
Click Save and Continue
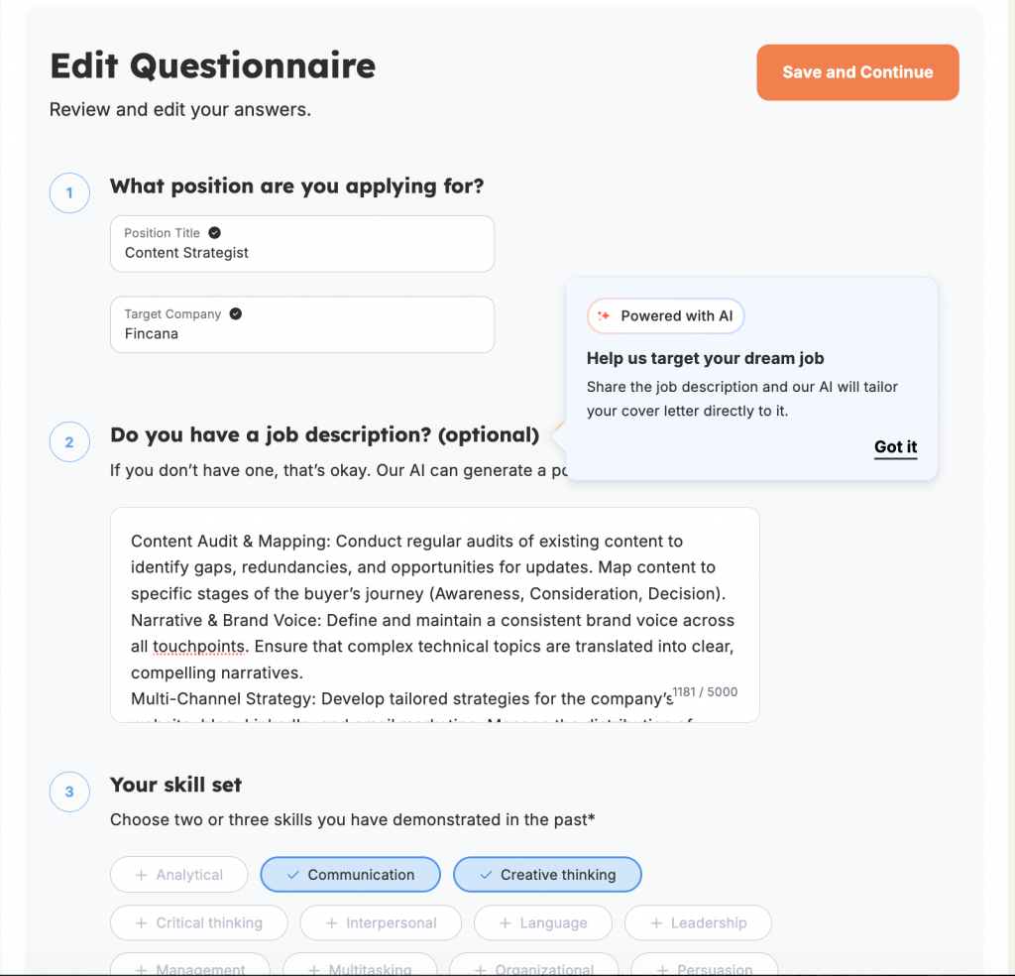coord(856,71)
